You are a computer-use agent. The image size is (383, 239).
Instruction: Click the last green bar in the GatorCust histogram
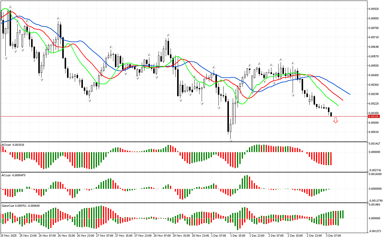pos(342,214)
